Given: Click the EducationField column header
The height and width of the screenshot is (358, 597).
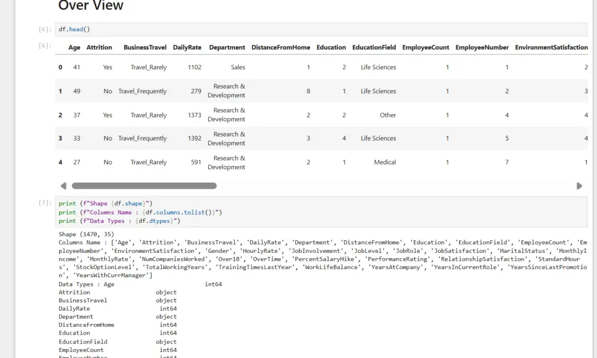Looking at the screenshot, I should pos(374,47).
